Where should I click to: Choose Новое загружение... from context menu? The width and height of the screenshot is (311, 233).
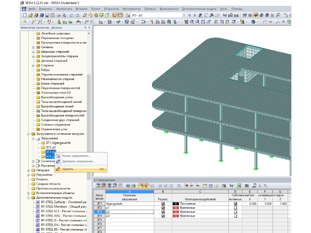pos(81,156)
